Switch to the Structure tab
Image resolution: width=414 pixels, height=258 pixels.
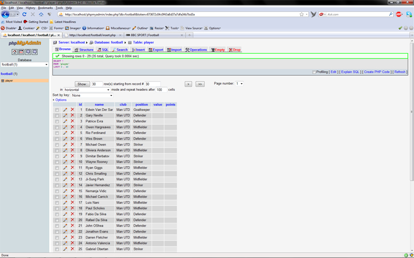(84, 50)
